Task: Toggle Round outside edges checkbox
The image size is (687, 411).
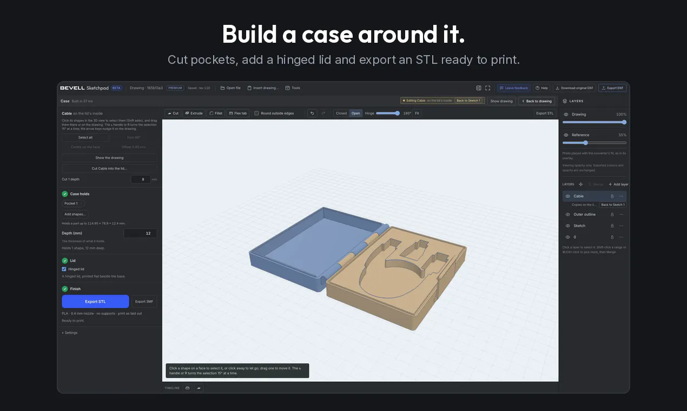Action: coord(257,113)
